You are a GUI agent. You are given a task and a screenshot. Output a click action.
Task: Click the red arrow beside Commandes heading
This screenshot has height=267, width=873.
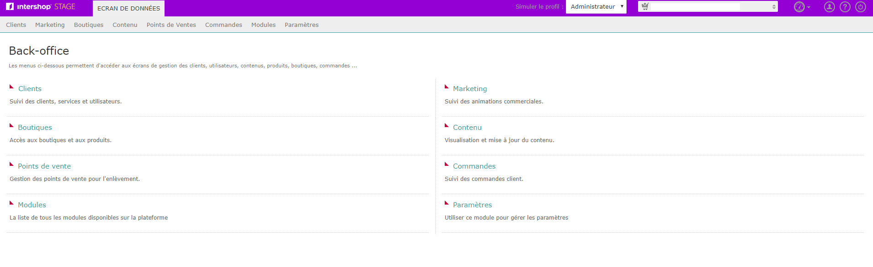click(x=447, y=164)
